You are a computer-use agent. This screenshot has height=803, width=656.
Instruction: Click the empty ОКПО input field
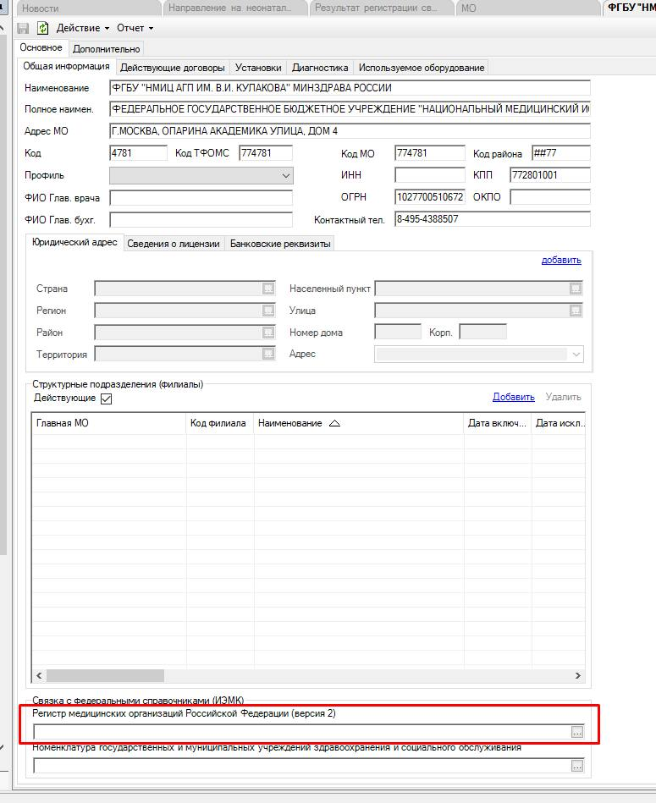tap(550, 196)
